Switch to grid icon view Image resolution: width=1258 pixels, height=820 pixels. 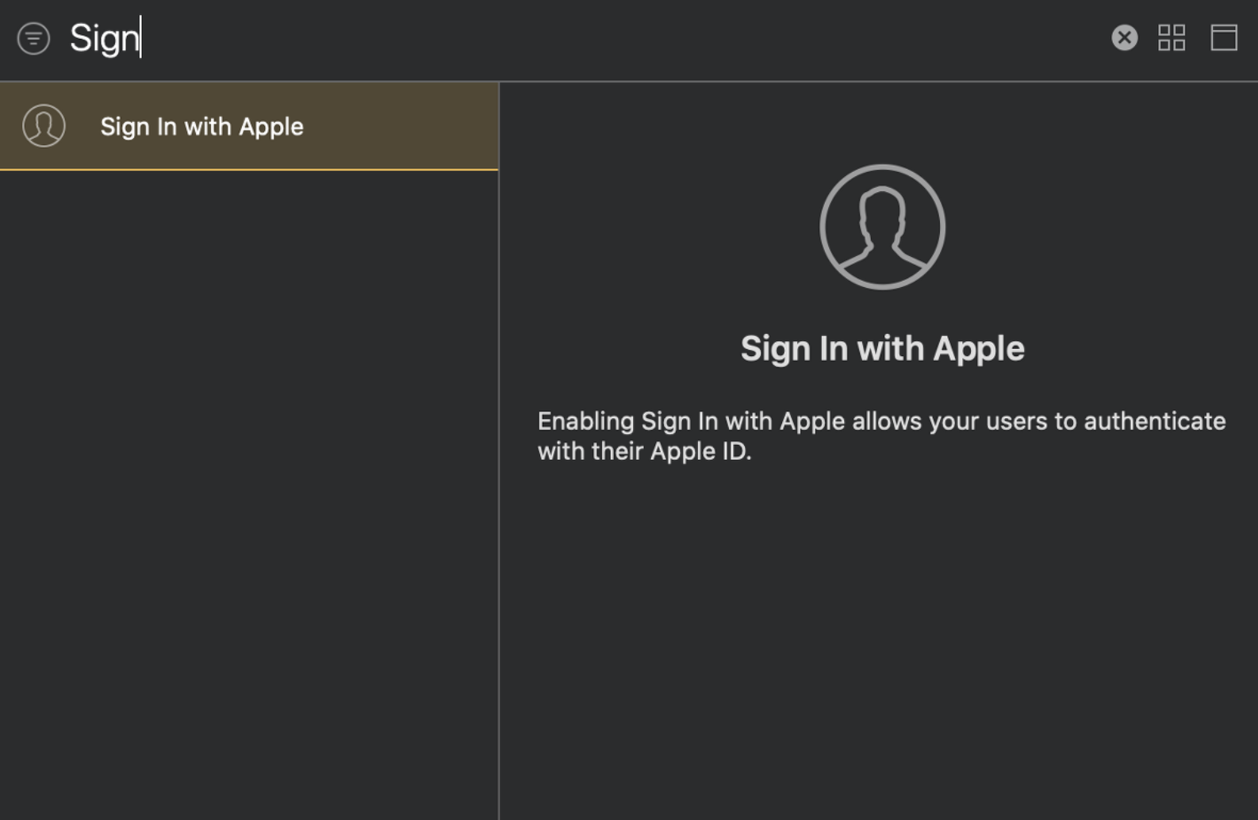pyautogui.click(x=1172, y=37)
